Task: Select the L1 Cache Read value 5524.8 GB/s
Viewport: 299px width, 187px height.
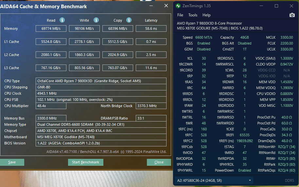Action: (51, 42)
